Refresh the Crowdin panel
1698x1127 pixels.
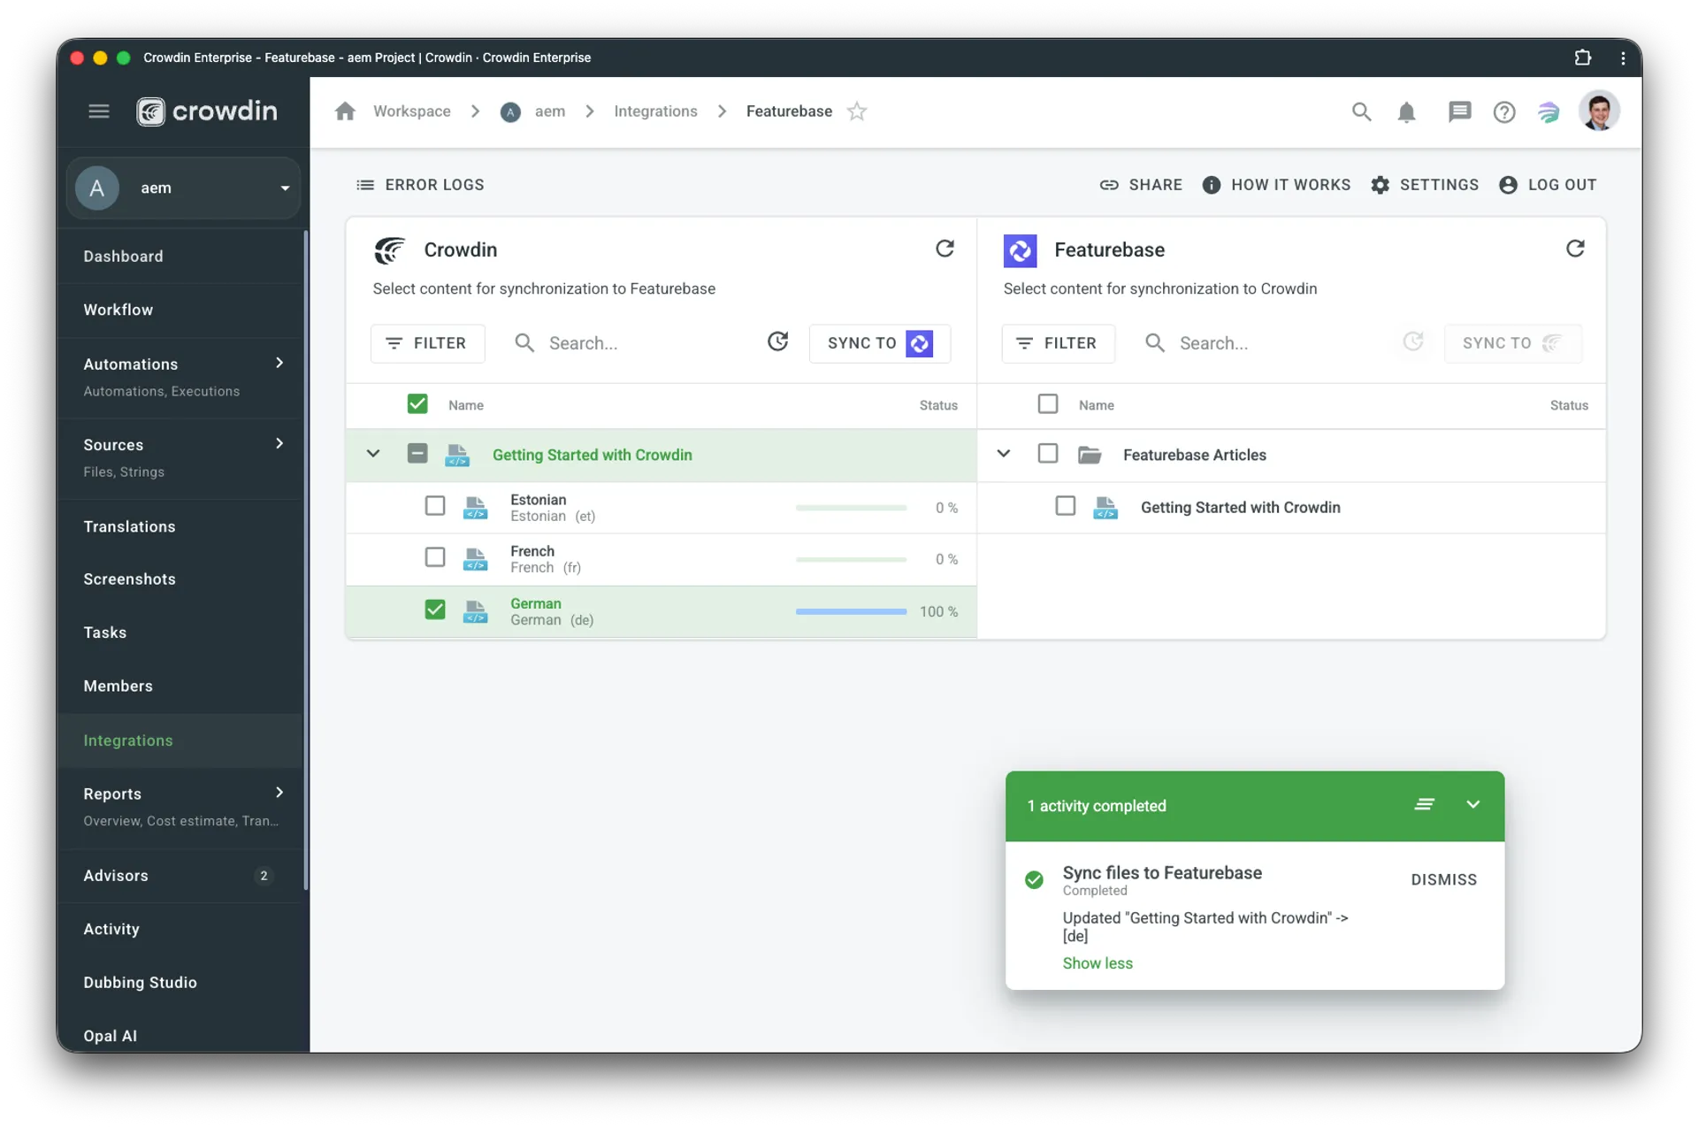(x=945, y=249)
